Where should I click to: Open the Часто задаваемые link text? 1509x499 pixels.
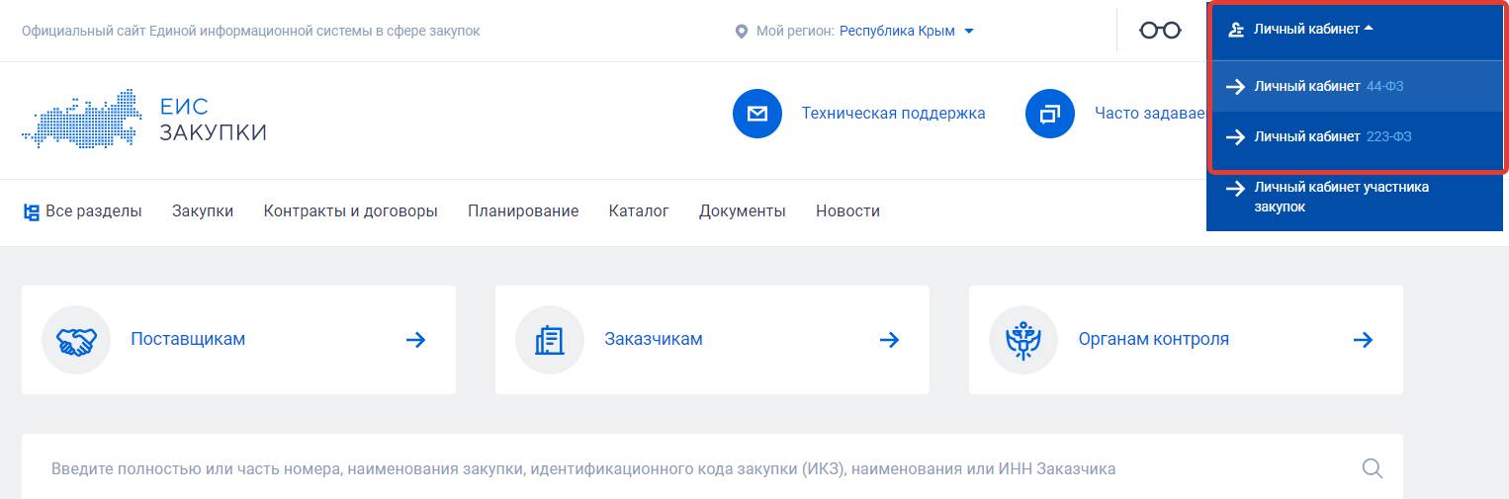1150,114
